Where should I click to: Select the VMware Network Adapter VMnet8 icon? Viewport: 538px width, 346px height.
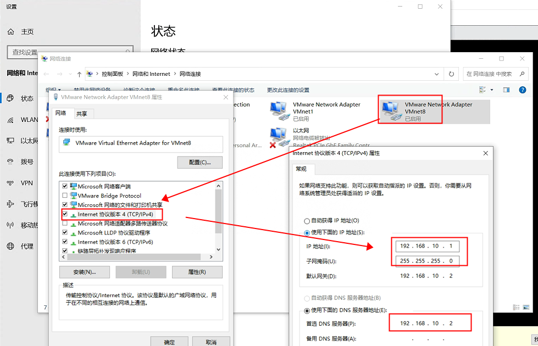[x=392, y=111]
